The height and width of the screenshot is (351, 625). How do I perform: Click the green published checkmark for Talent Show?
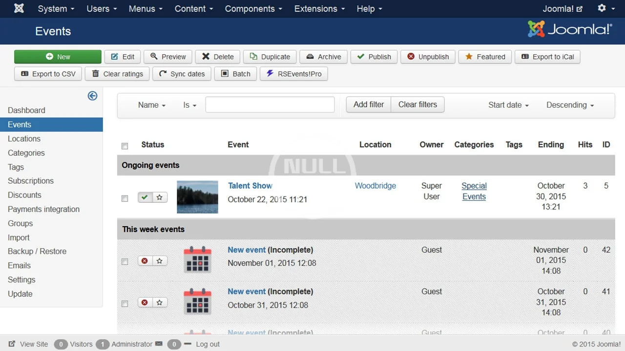(x=145, y=197)
